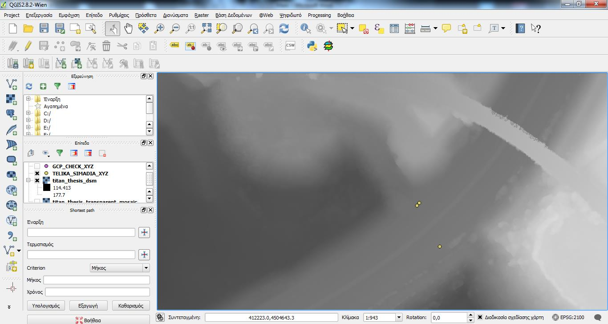
Task: Select the Pan Map hand tool
Action: [128, 28]
